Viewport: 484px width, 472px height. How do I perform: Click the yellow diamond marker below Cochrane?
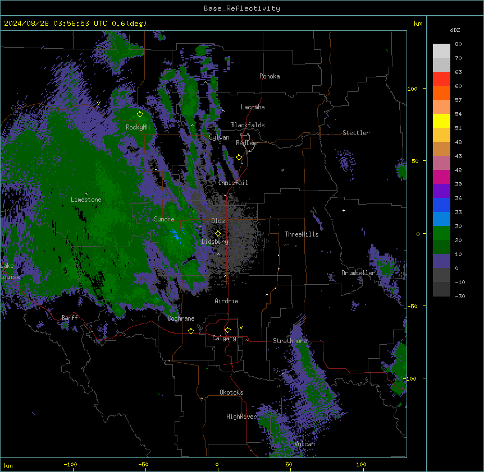tap(191, 331)
